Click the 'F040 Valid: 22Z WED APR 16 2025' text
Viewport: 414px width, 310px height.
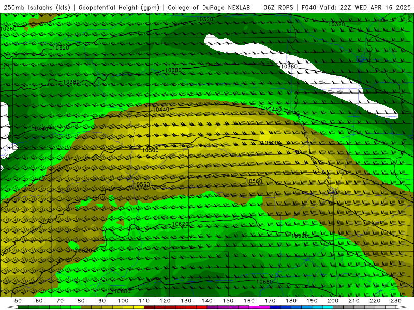[x=356, y=8]
